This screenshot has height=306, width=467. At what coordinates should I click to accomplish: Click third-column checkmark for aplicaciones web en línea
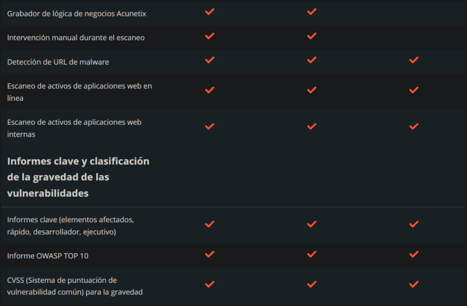(x=414, y=90)
